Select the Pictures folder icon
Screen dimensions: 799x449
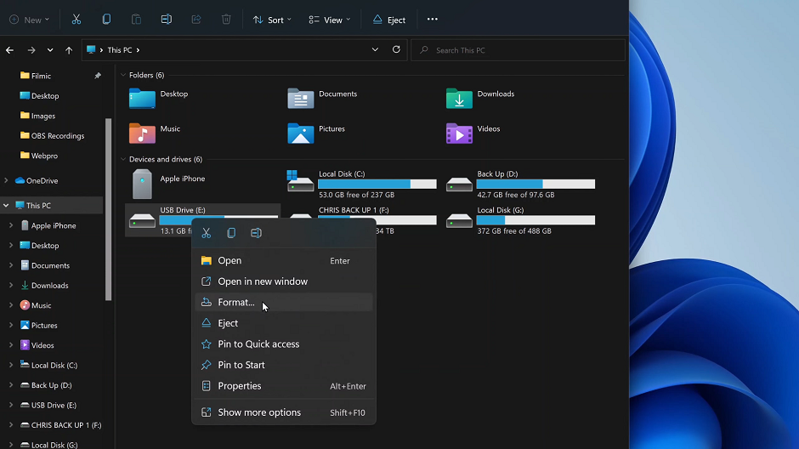tap(301, 134)
